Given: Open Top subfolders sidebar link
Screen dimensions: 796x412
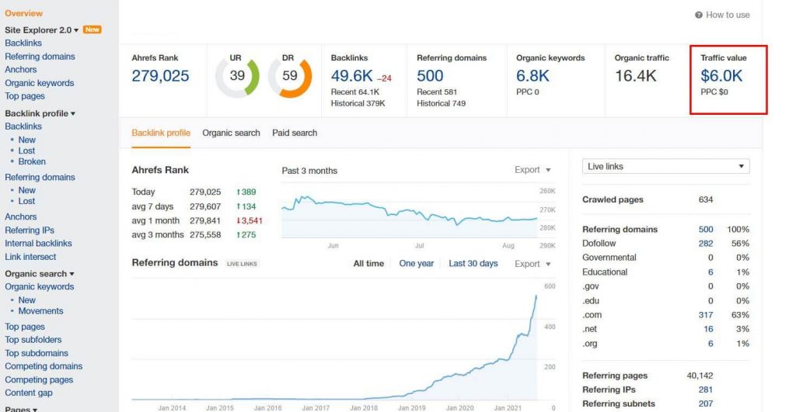Looking at the screenshot, I should (x=33, y=340).
